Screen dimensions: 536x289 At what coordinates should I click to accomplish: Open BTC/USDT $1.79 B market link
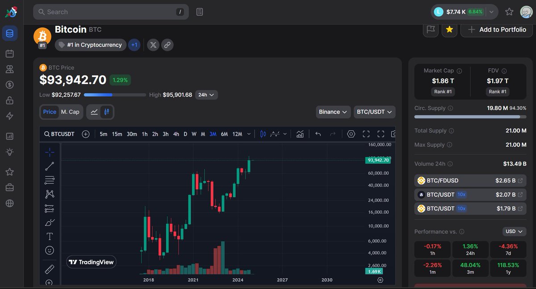coord(471,208)
